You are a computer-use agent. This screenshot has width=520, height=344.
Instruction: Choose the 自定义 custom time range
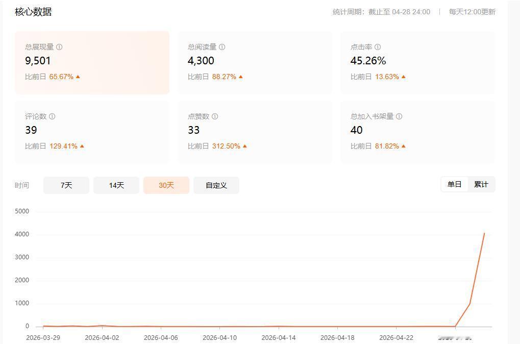point(216,185)
